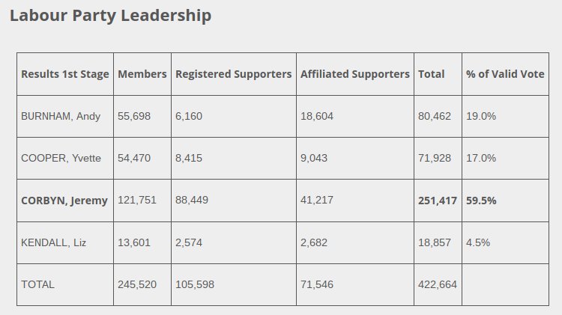This screenshot has height=315, width=562.
Task: Select Kendall's 4.5% vote share
Action: [478, 242]
